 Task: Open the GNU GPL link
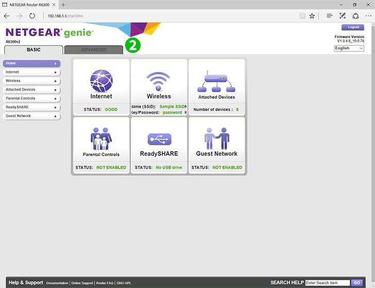(124, 283)
